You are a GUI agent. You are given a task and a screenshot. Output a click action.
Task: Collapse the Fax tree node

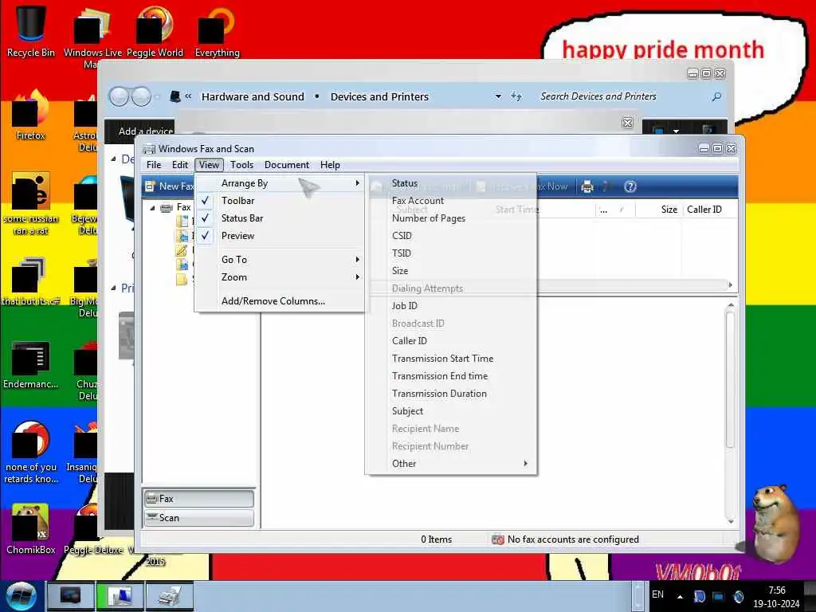tap(152, 208)
